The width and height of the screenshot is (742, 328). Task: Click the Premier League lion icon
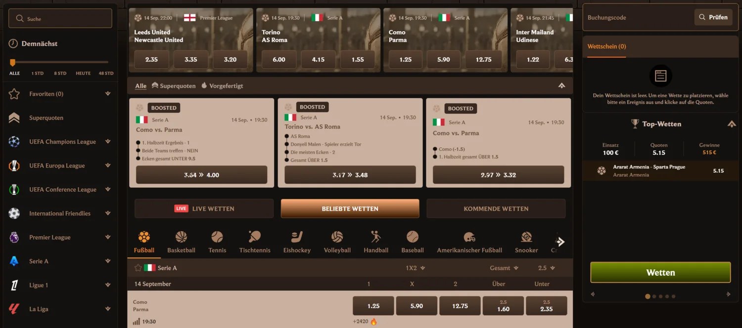coord(14,237)
